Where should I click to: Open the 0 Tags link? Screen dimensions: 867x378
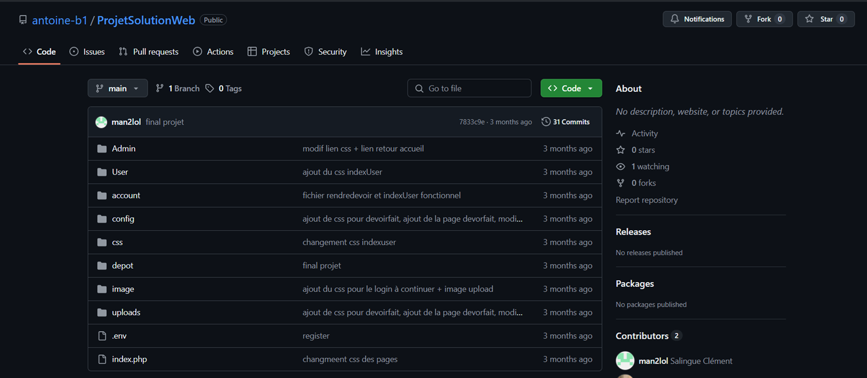224,89
